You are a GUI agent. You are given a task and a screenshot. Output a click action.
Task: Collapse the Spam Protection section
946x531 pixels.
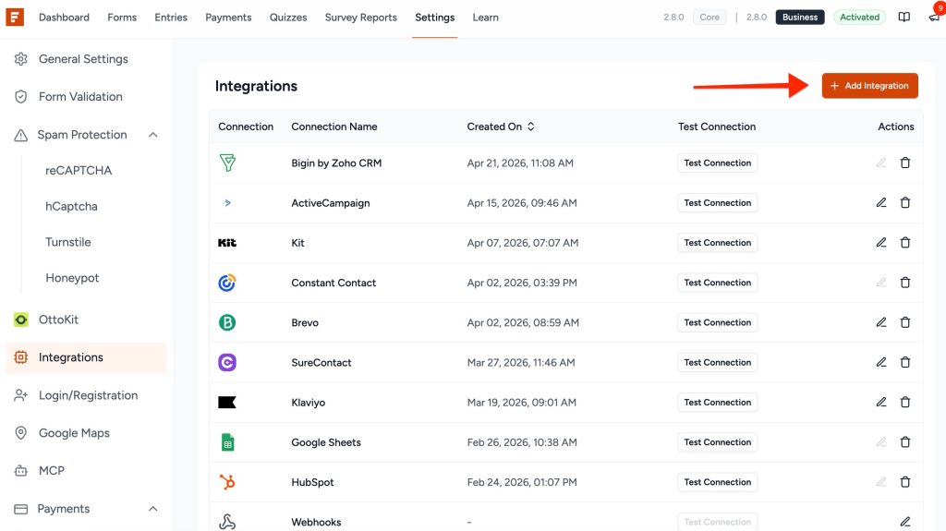(152, 135)
